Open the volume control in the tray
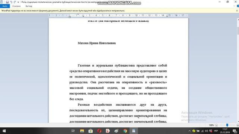This screenshot has width=239, height=134. tap(207, 131)
